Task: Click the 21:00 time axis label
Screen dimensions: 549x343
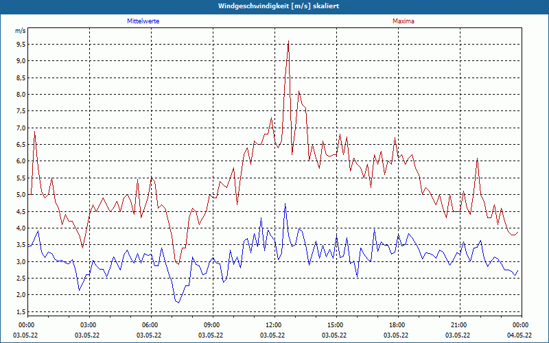Action: tap(458, 325)
